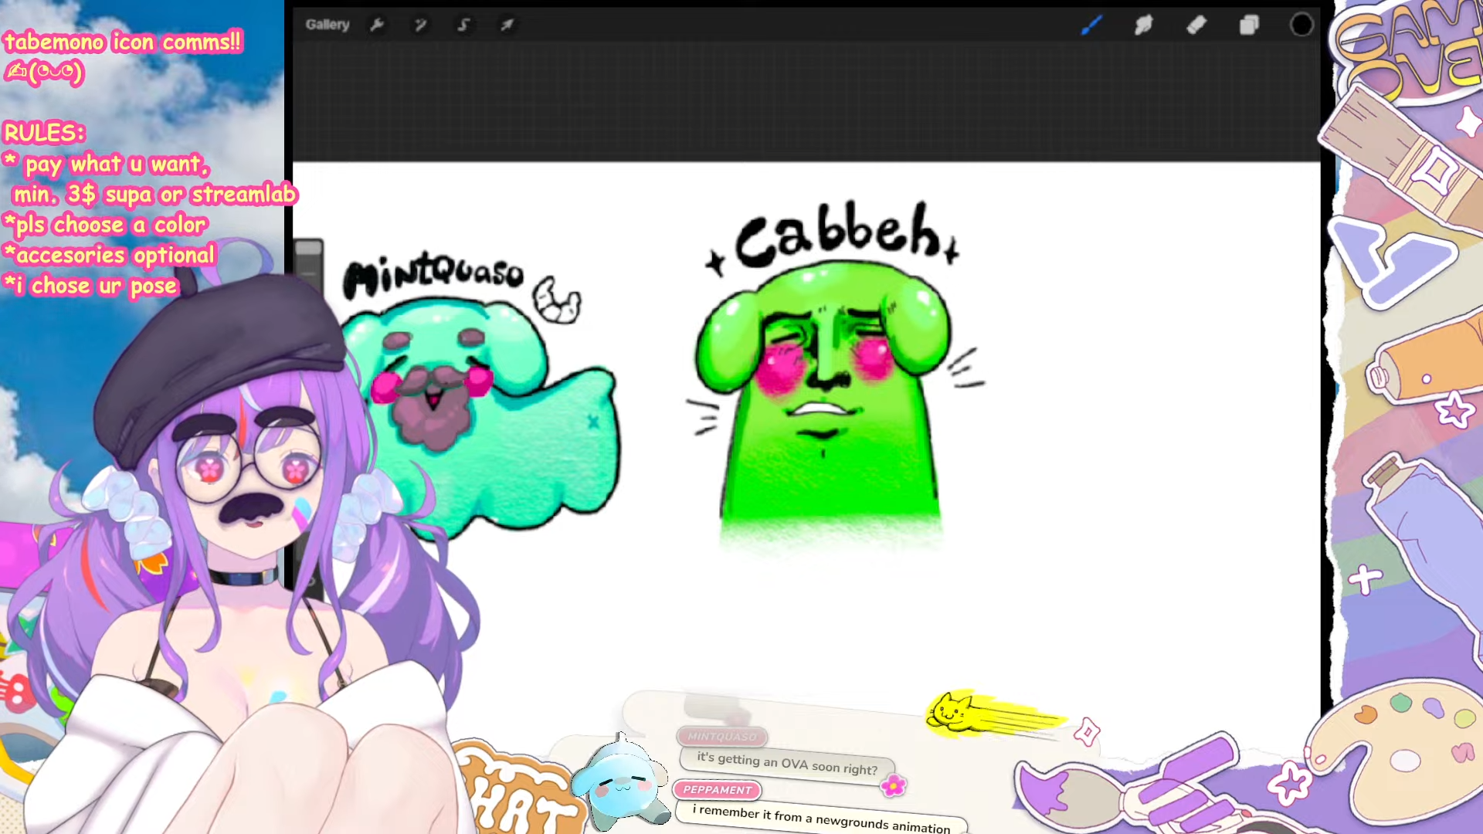
Task: Click the small shrimp doodle sketch
Action: tap(557, 300)
